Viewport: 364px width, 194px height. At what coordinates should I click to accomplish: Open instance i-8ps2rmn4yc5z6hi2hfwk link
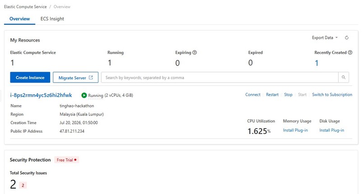41,95
